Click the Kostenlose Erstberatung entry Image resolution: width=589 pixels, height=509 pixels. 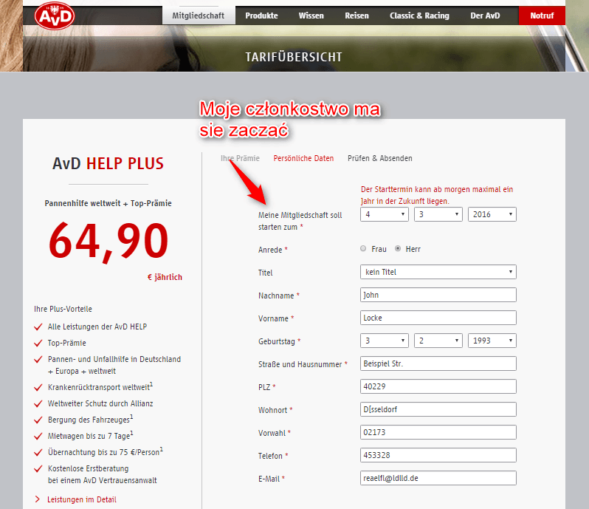102,474
